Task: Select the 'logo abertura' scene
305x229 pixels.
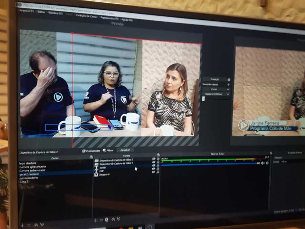Action: 28,163
